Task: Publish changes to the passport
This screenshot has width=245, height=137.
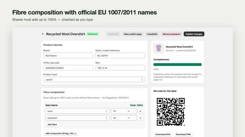Action: (x=194, y=34)
